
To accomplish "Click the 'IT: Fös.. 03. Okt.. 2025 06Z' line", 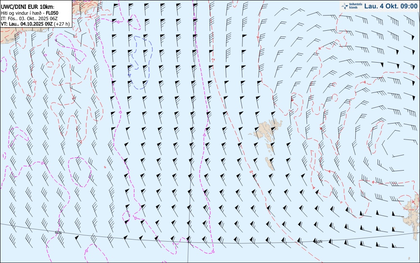I will (29, 18).
